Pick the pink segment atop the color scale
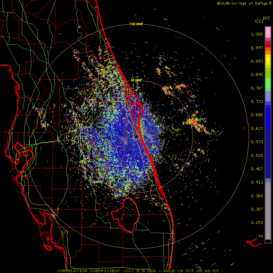This screenshot has width=273, height=273. tap(268, 32)
